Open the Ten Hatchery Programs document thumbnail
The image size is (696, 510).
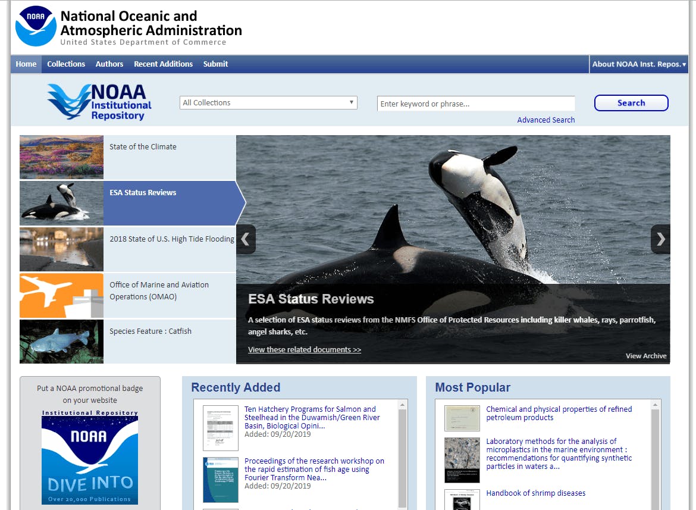[221, 428]
